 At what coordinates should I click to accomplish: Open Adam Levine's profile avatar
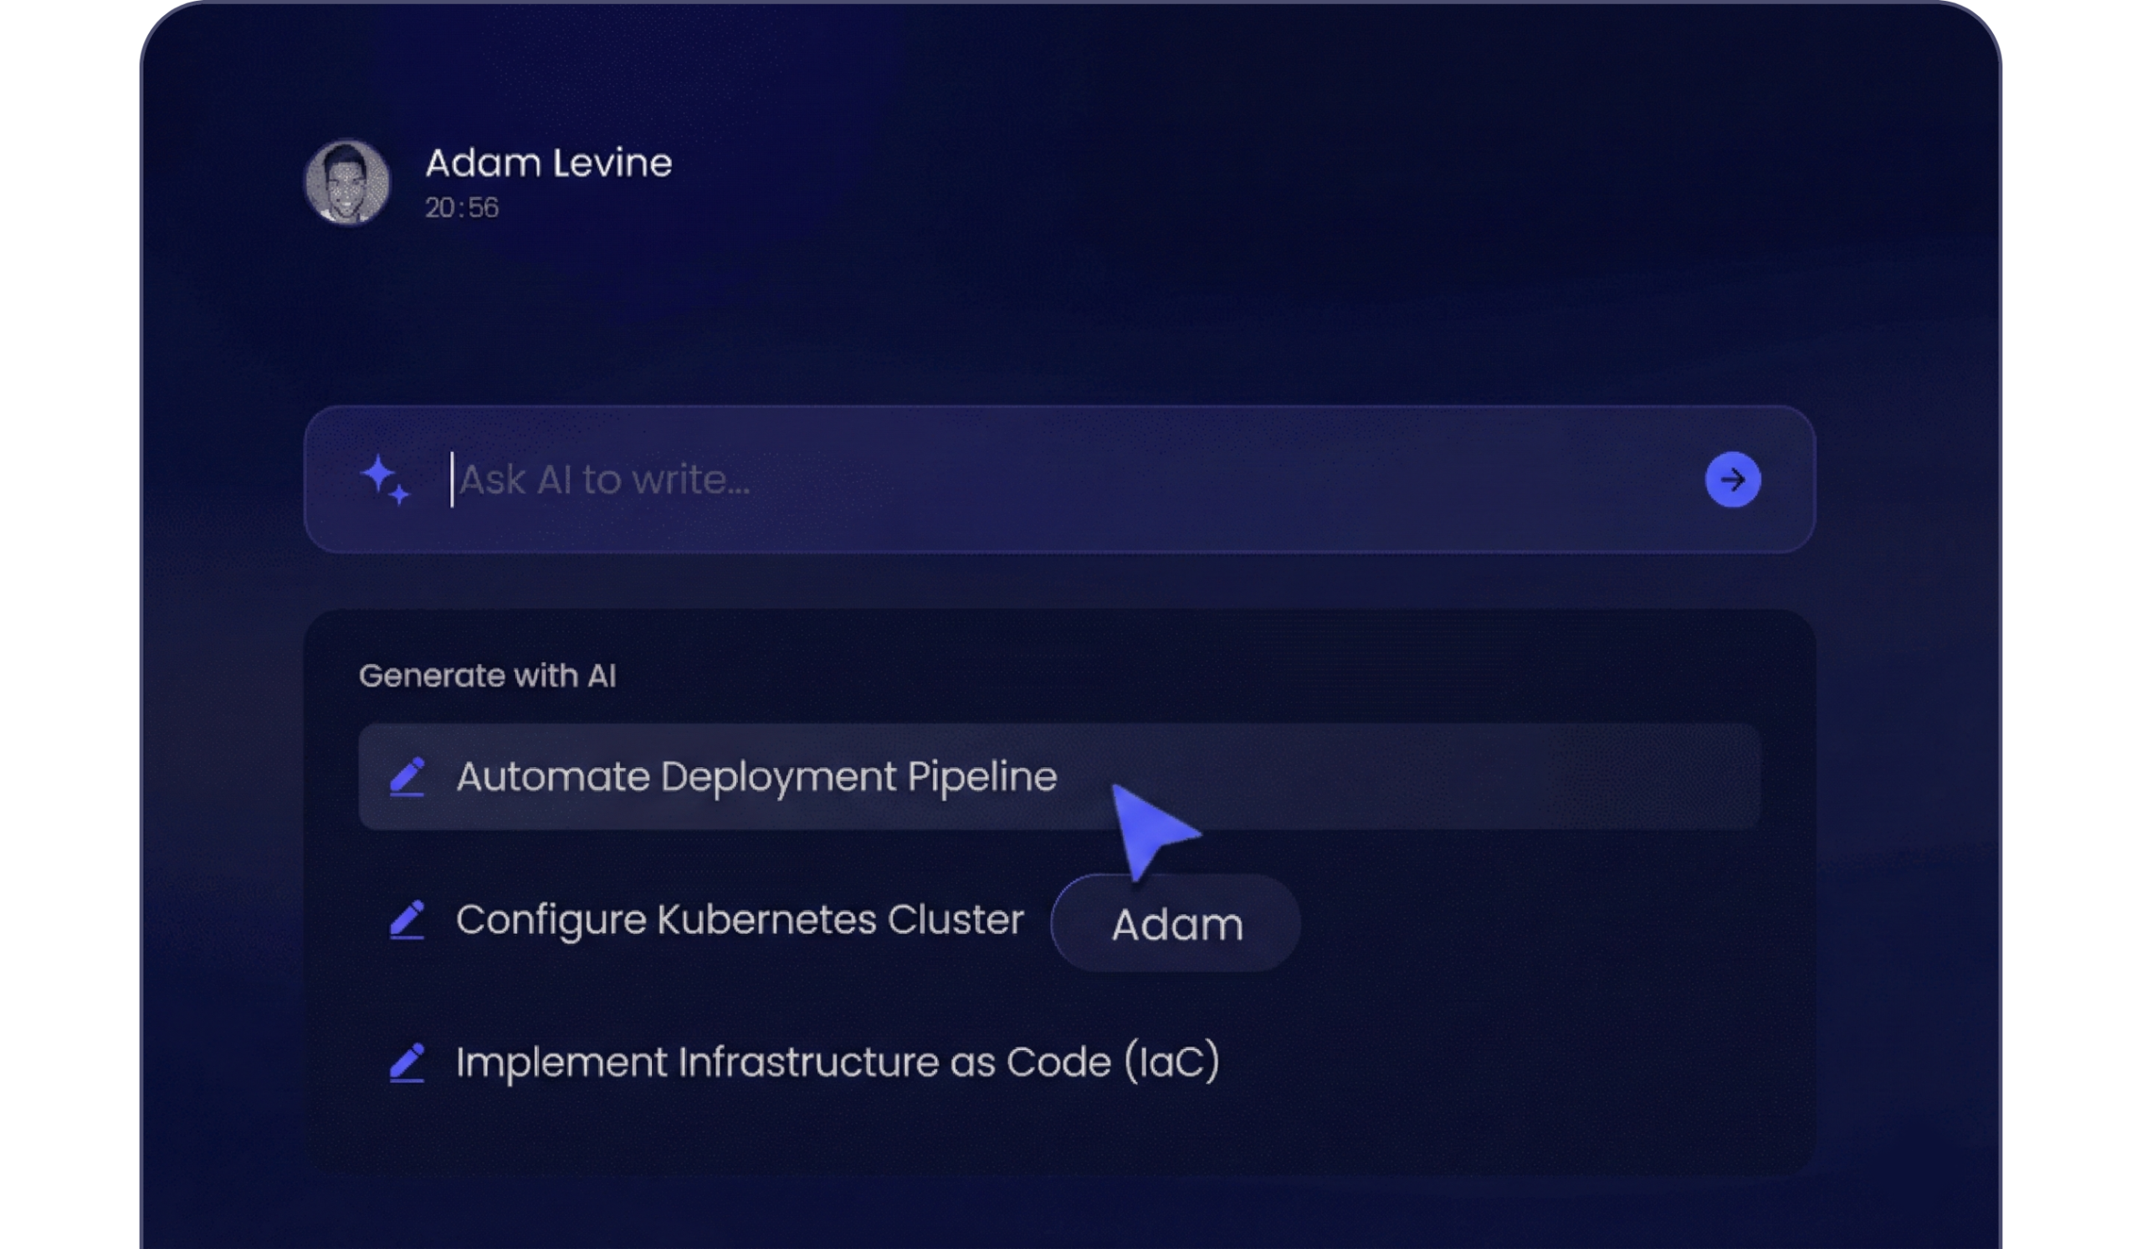coord(346,182)
